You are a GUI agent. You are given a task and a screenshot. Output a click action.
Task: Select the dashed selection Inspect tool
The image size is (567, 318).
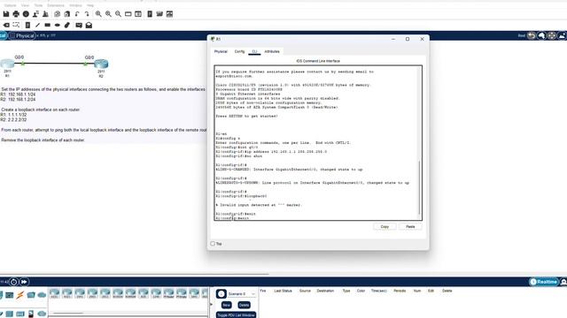[16, 25]
